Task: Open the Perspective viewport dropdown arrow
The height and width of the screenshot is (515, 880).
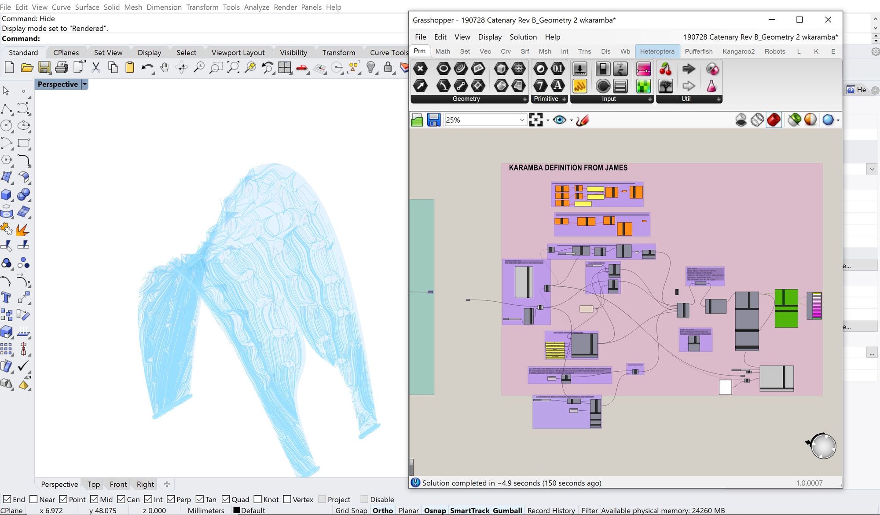Action: 85,84
